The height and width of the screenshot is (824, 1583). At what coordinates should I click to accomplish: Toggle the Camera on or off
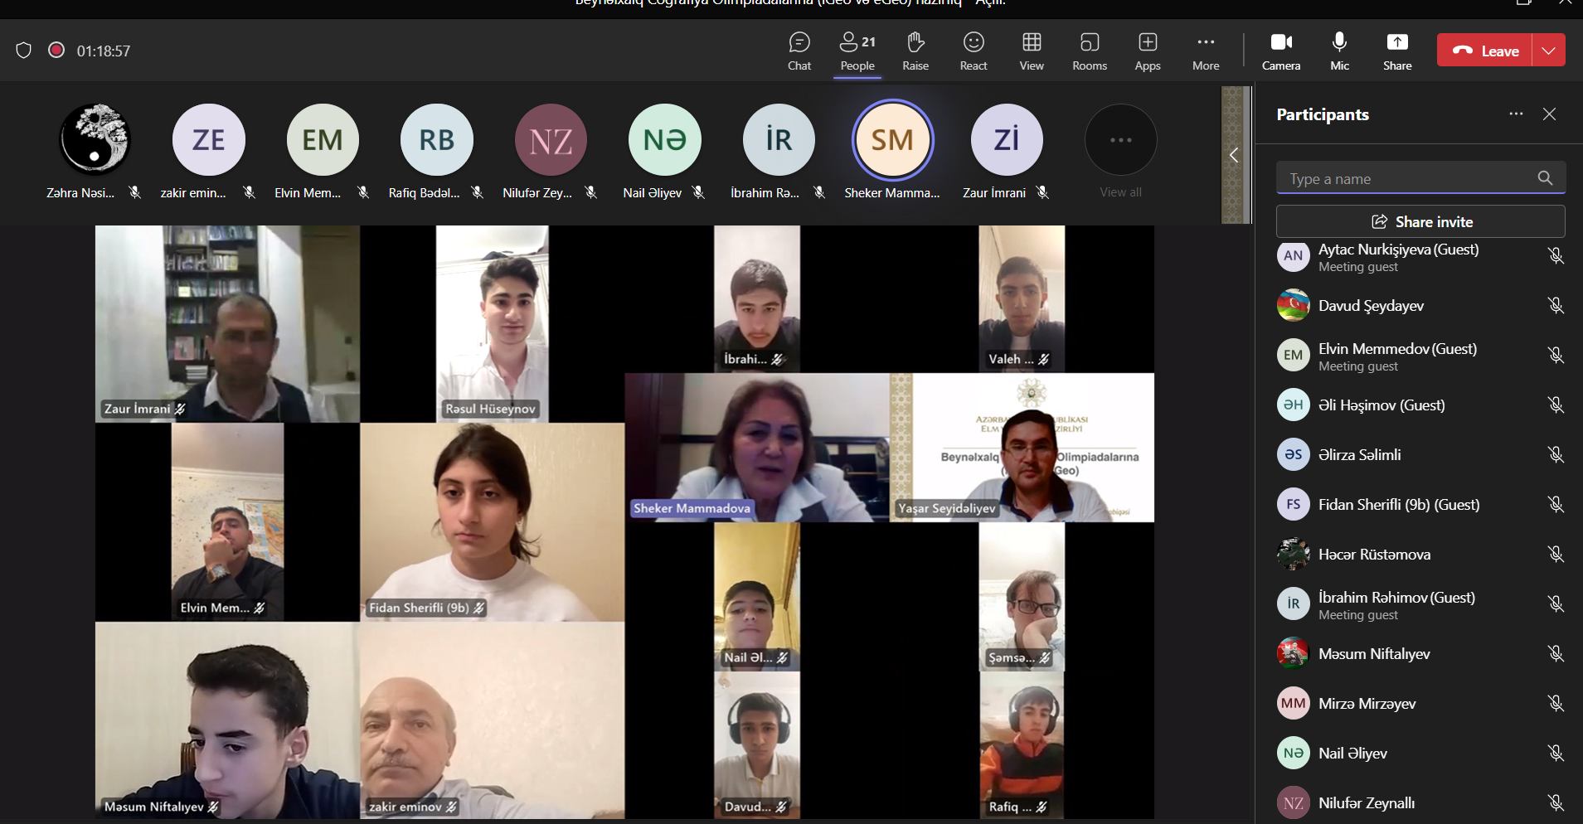pyautogui.click(x=1280, y=51)
